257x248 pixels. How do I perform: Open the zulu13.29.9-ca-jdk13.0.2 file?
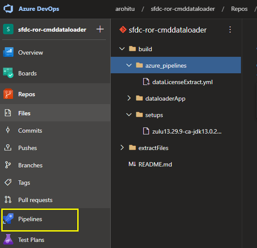[x=187, y=131]
